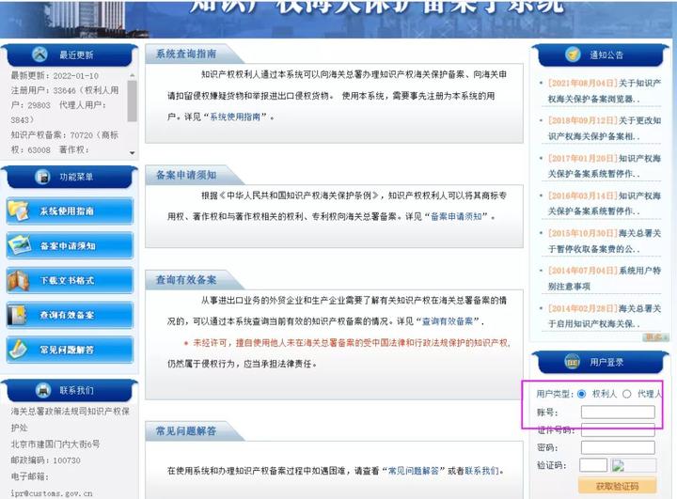Select the 代理人 user type radio
Screen dimensions: 677x499
pyautogui.click(x=627, y=394)
